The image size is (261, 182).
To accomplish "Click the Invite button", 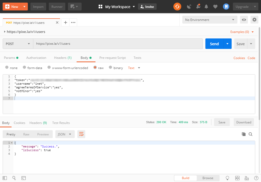I will click(147, 7).
